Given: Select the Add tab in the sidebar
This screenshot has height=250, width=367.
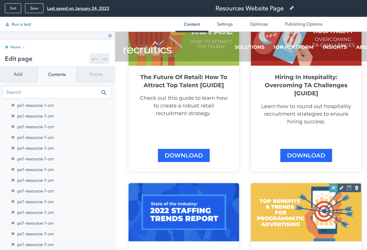Looking at the screenshot, I should (18, 74).
